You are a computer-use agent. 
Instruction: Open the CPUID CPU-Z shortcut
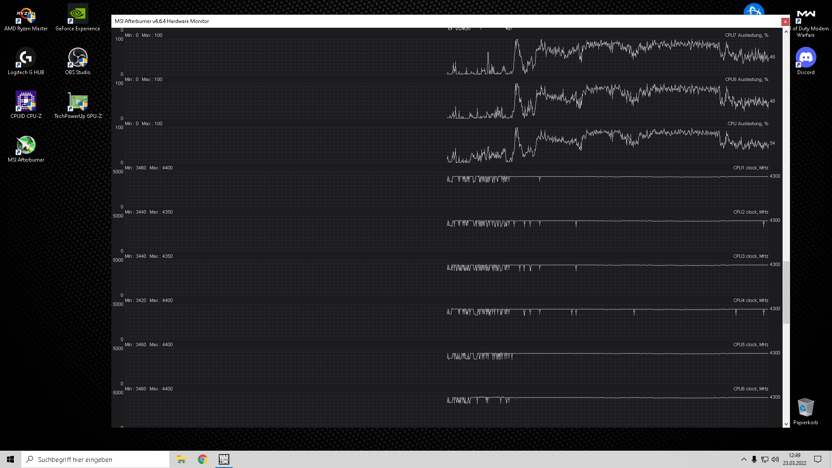26,102
